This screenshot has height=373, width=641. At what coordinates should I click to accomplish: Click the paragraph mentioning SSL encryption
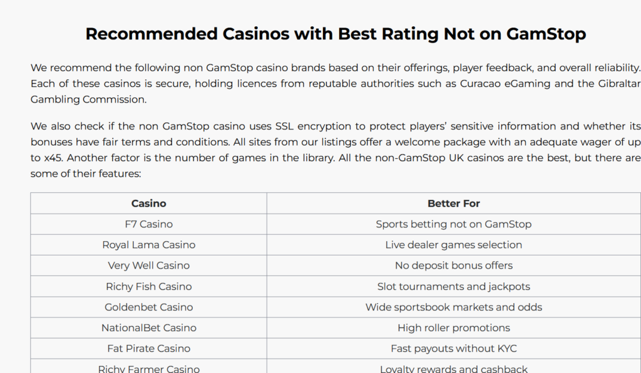(336, 150)
